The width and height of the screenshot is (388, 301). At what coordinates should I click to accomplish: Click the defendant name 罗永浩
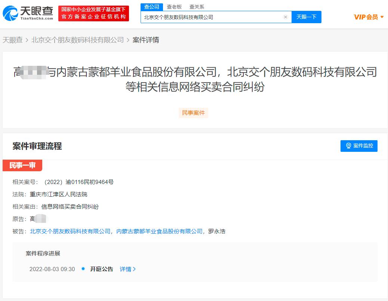point(217,231)
